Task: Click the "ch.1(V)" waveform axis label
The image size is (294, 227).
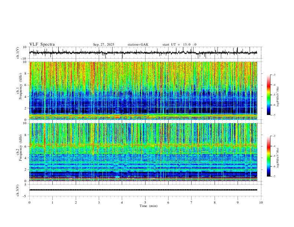Action: point(18,53)
